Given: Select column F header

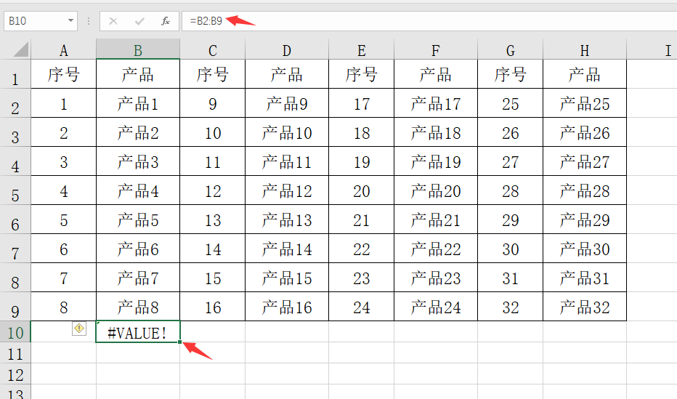Looking at the screenshot, I should 436,49.
